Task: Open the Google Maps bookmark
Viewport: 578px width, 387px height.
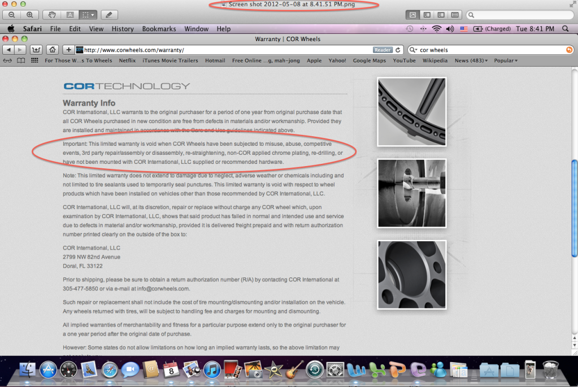Action: coord(370,60)
